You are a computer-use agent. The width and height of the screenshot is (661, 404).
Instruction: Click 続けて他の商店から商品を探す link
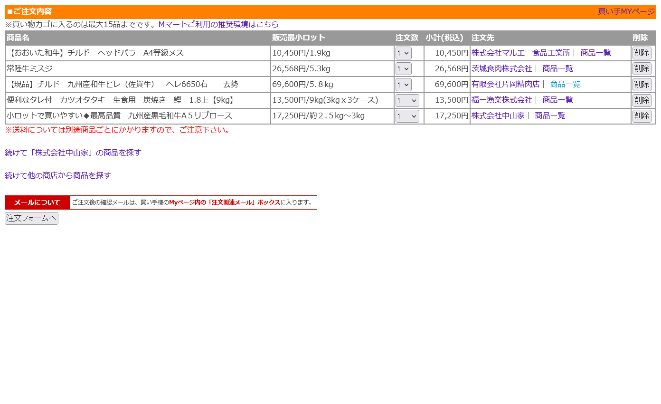[58, 175]
